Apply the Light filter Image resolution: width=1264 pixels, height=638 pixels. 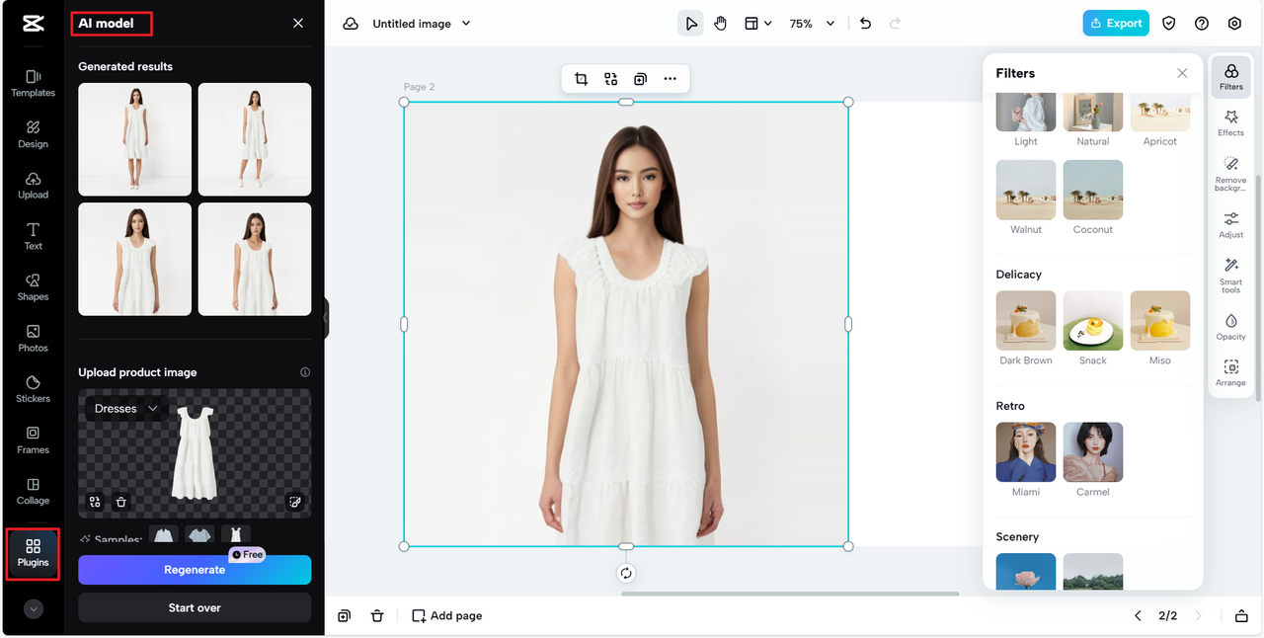click(x=1026, y=113)
